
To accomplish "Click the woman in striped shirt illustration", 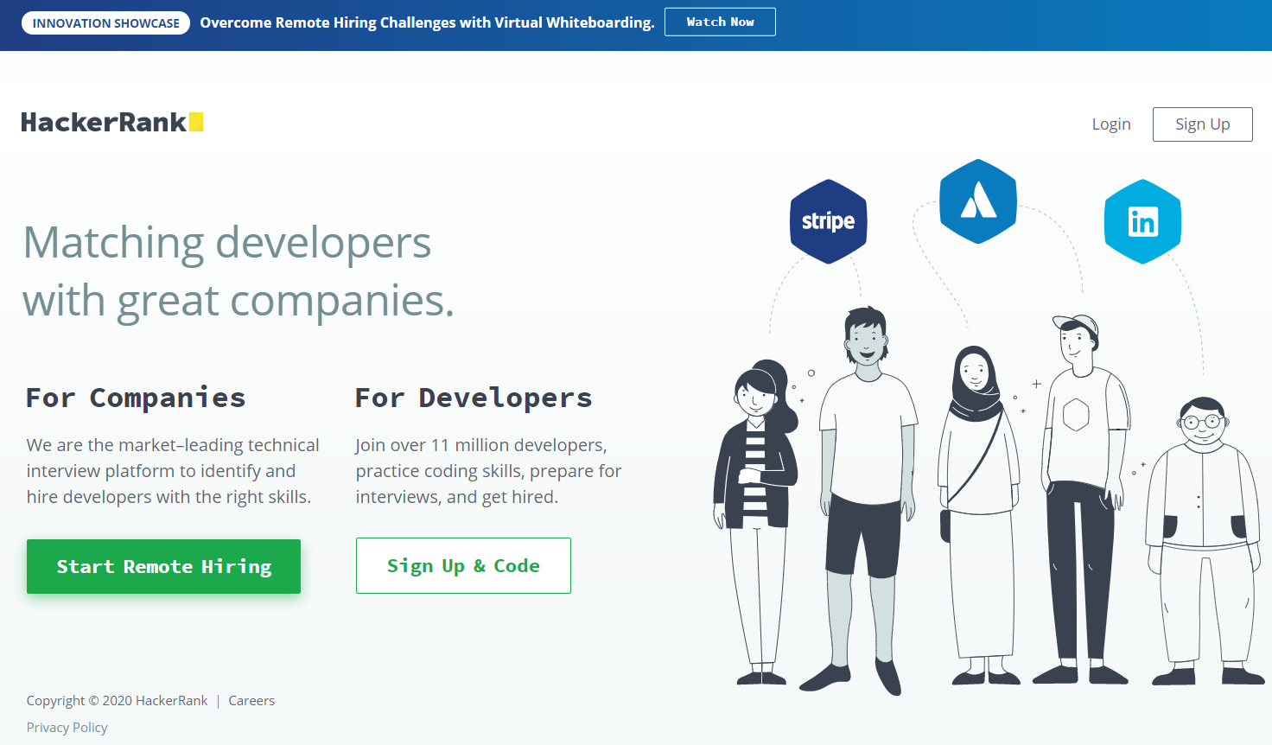I will [x=755, y=523].
